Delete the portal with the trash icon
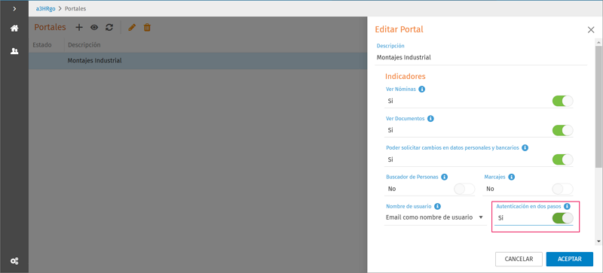The image size is (603, 273). pos(147,27)
